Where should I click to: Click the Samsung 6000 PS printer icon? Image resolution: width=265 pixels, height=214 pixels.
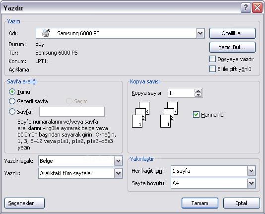point(46,33)
